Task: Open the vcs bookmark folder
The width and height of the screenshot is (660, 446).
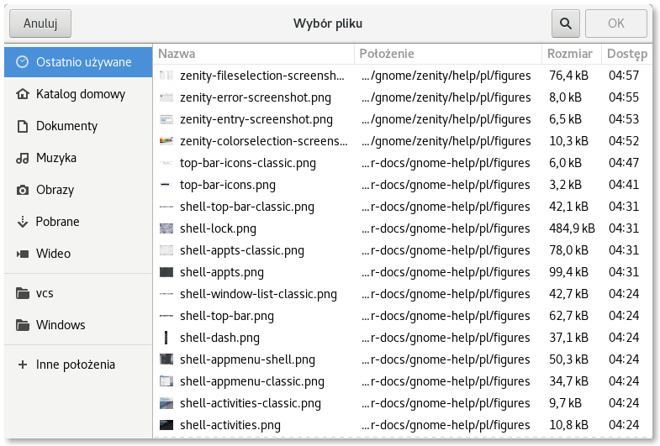Action: pos(45,293)
